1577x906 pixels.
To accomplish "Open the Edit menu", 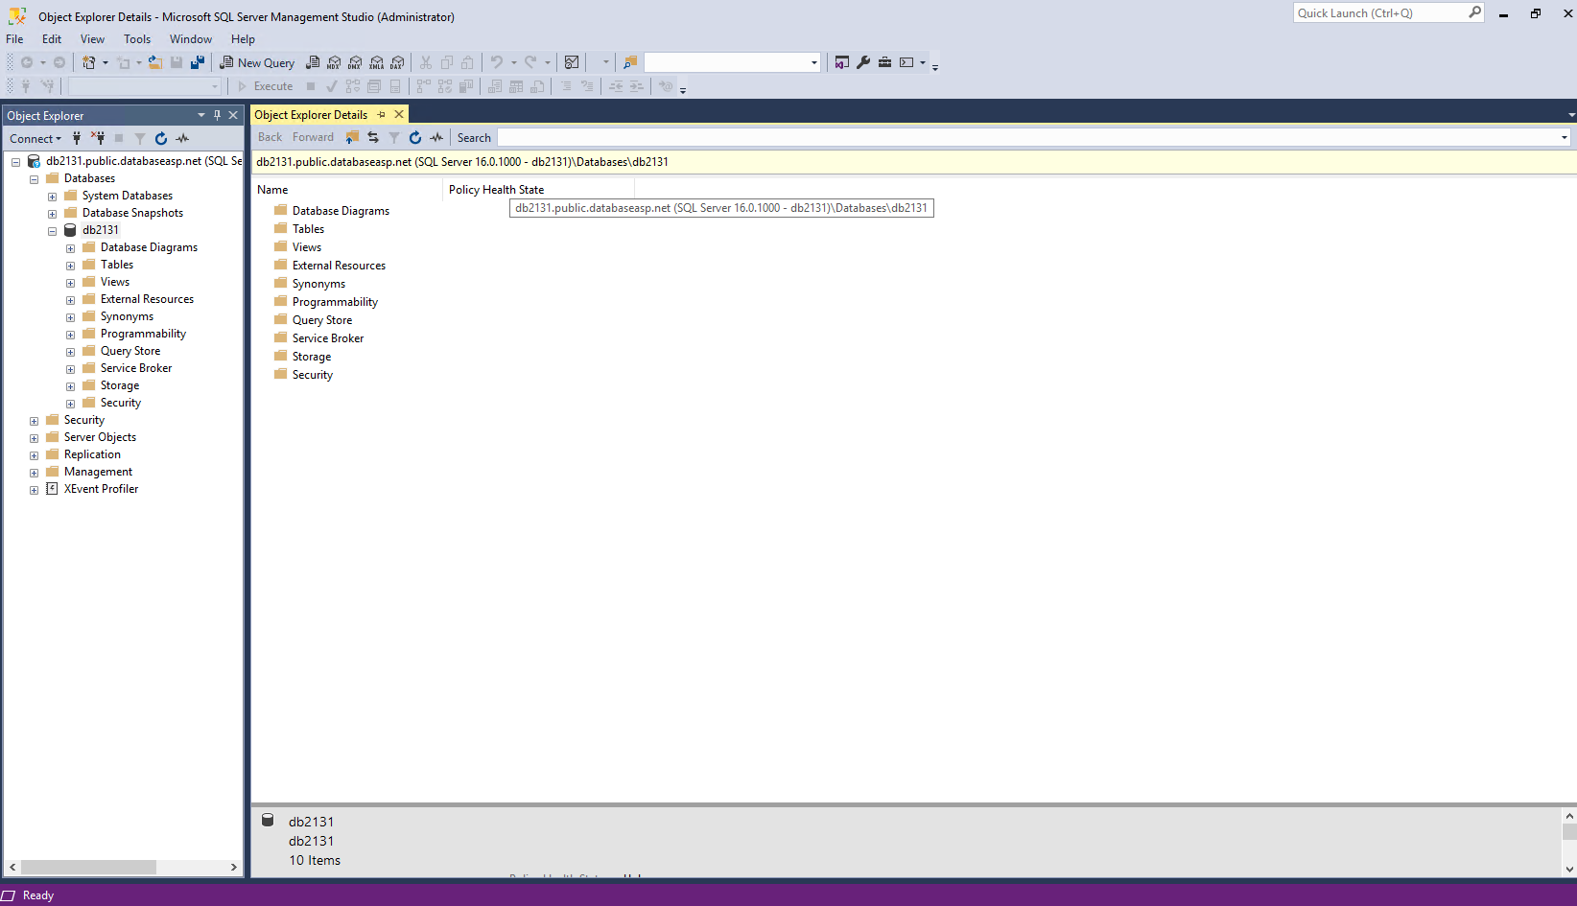I will tap(52, 39).
